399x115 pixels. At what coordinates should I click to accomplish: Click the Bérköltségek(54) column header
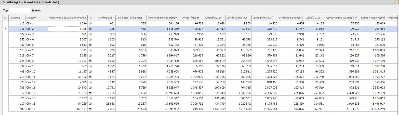pos(264,18)
